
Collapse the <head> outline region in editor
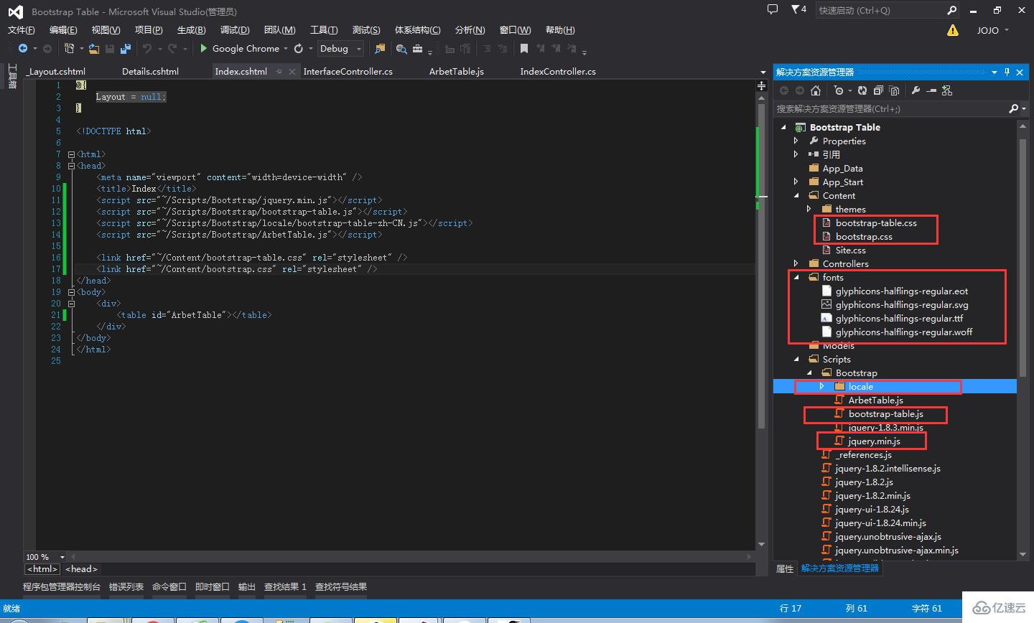tap(71, 166)
